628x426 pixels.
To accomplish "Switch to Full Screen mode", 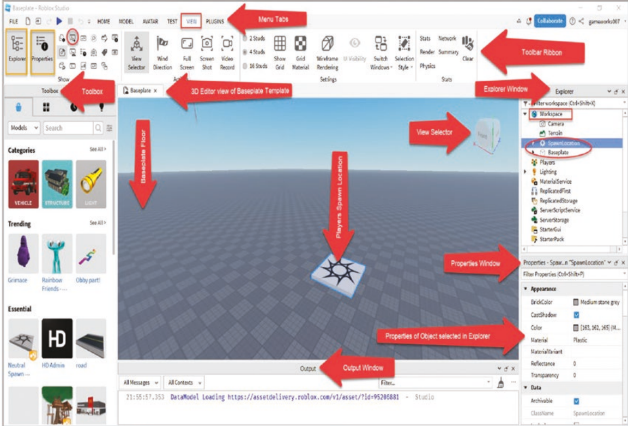I will pos(186,53).
